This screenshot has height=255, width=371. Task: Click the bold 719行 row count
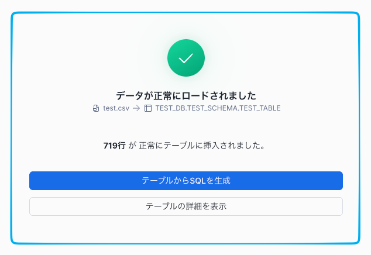[114, 146]
